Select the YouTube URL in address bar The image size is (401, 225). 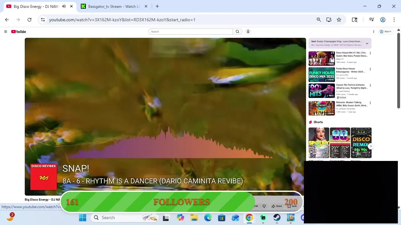pos(122,20)
